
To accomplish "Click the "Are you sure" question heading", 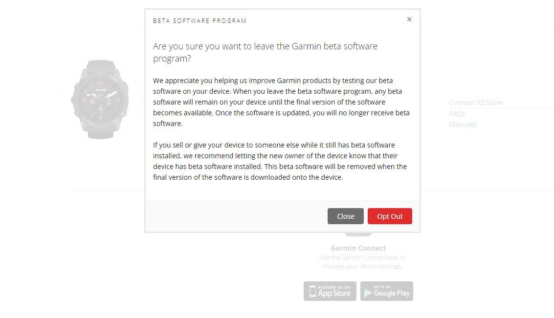I will click(x=265, y=52).
